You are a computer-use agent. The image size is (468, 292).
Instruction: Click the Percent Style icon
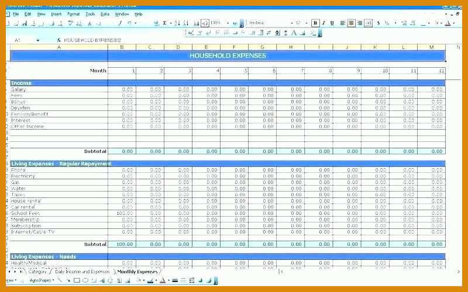point(387,23)
